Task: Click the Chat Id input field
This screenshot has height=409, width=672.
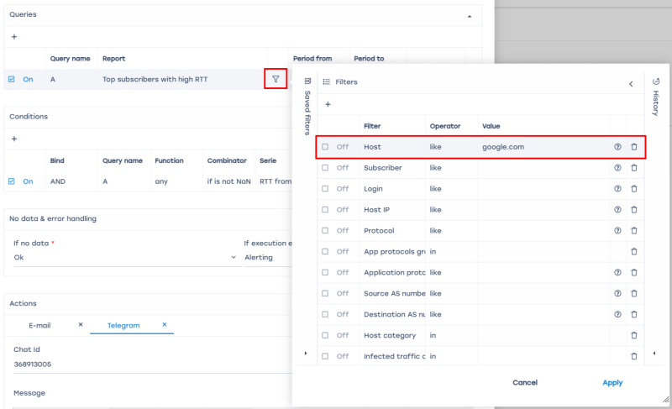Action: coord(126,364)
